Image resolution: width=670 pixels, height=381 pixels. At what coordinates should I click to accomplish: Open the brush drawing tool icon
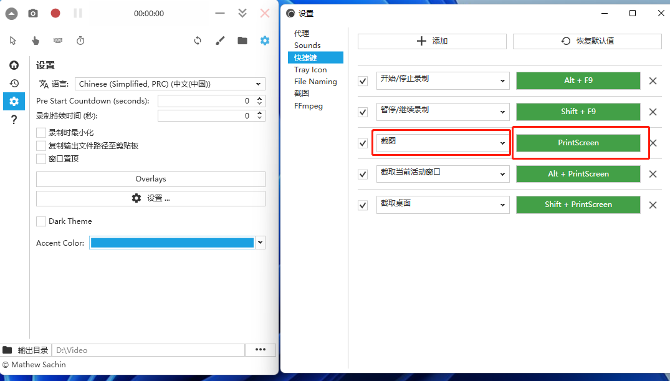(x=220, y=41)
